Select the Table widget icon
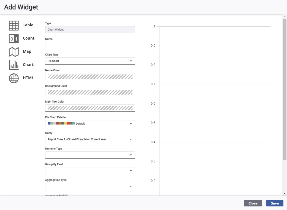 pos(14,25)
